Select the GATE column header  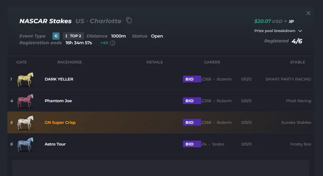[21, 62]
